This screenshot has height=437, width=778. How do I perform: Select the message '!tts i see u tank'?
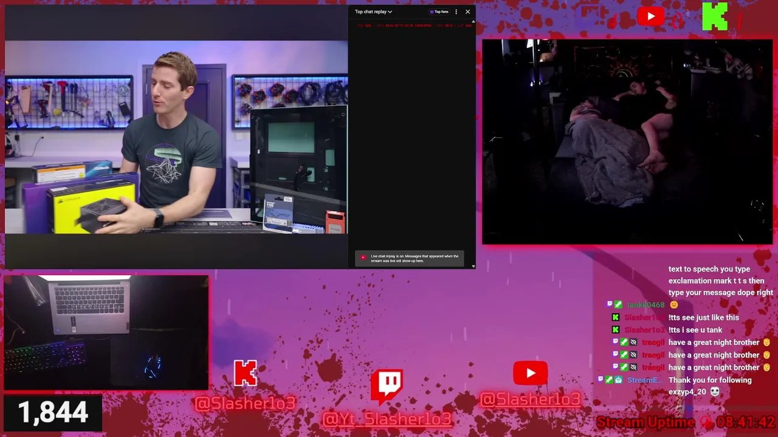(x=695, y=330)
